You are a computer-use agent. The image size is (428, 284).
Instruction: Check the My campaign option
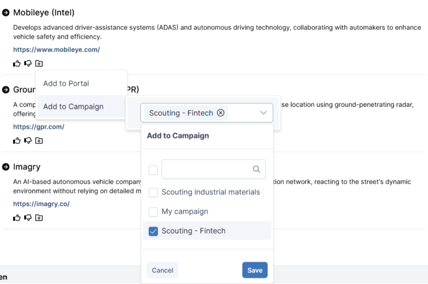pos(153,212)
